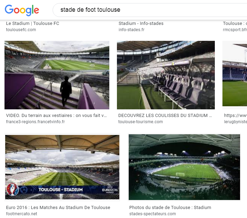This screenshot has height=218, width=247.
Task: Open the lerugbyniste source link
Action: (x=235, y=122)
